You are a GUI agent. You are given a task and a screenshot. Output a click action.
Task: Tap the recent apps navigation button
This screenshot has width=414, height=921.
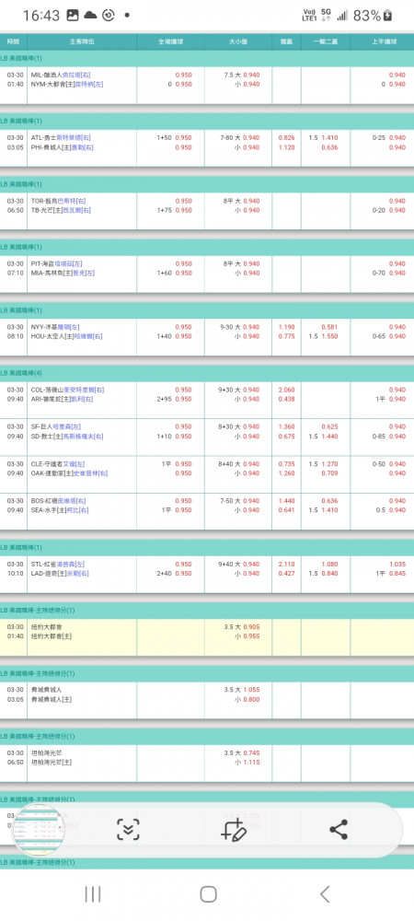pos(92,894)
